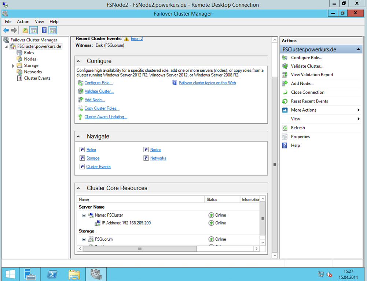Select Nodes in the left tree
The image size is (367, 281).
coord(30,59)
